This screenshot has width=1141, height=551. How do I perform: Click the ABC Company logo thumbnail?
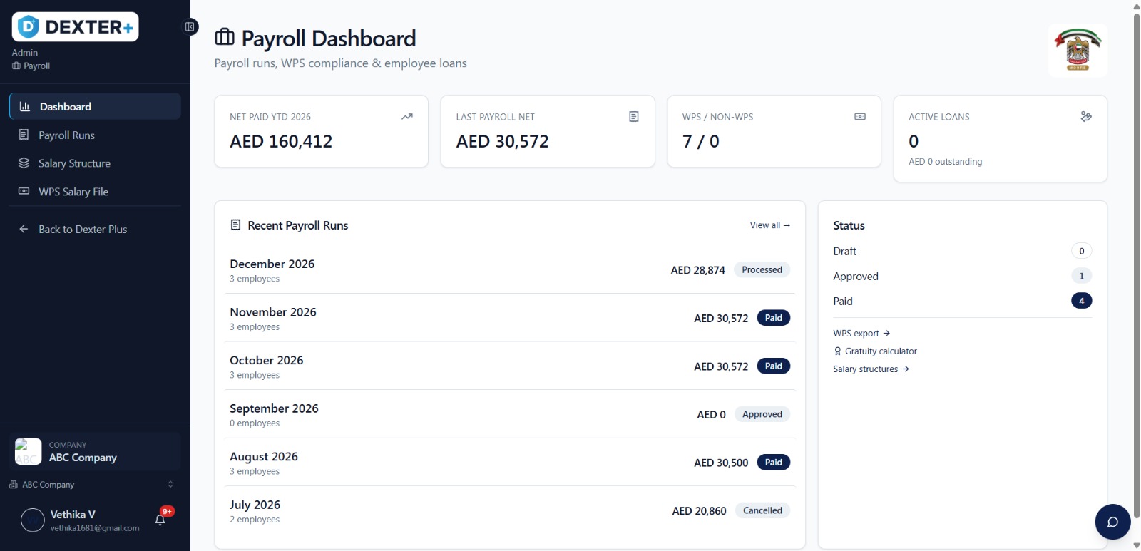point(29,451)
